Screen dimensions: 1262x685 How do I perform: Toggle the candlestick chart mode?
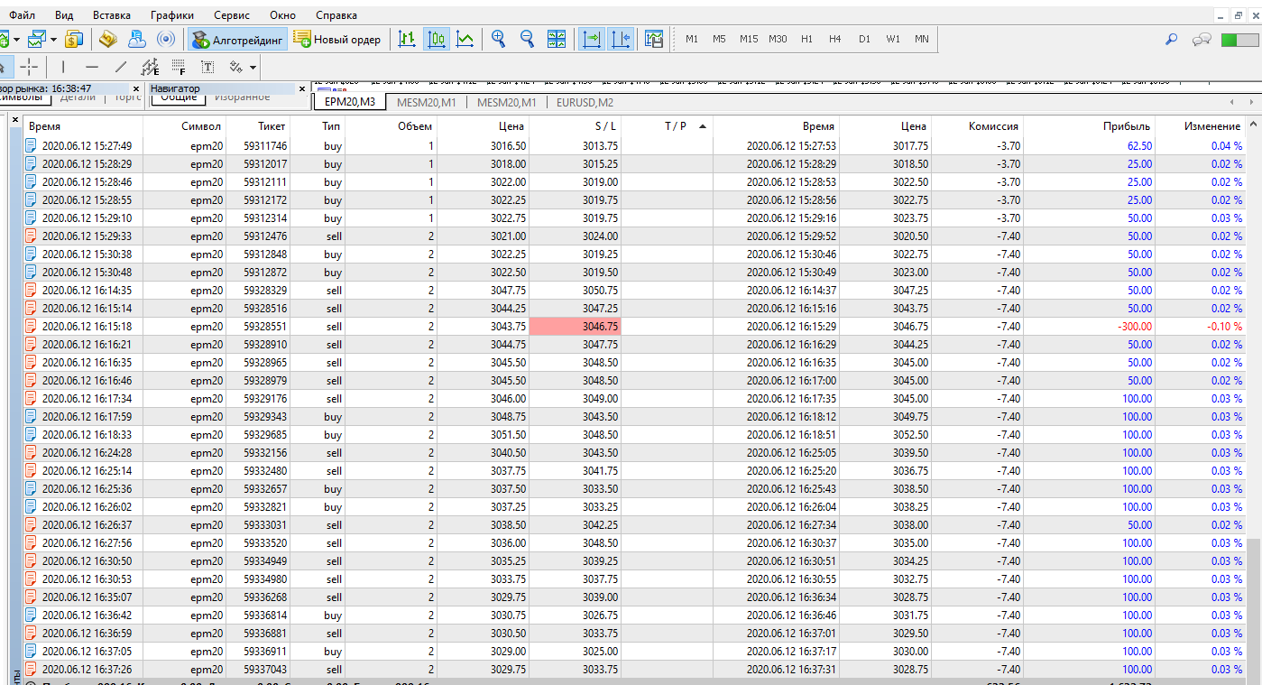(x=437, y=39)
